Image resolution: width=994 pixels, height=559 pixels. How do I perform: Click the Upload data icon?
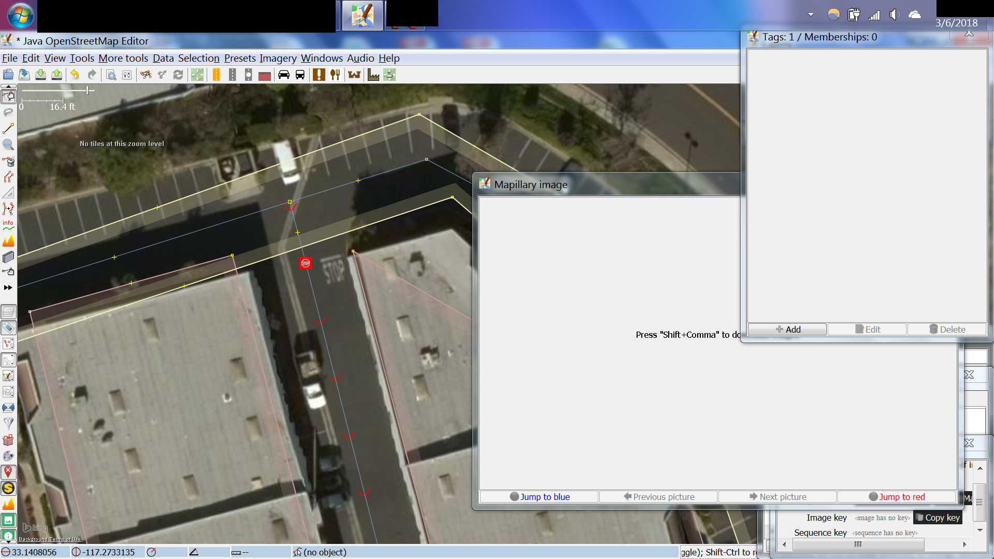tap(56, 75)
